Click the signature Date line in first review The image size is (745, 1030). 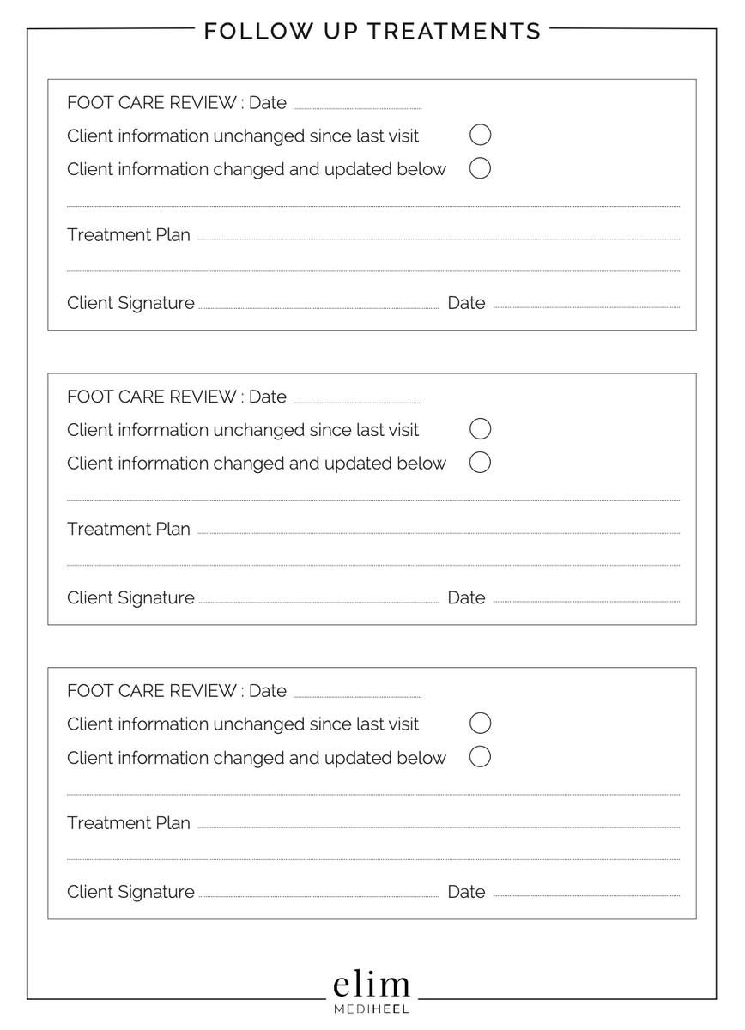[x=586, y=305]
